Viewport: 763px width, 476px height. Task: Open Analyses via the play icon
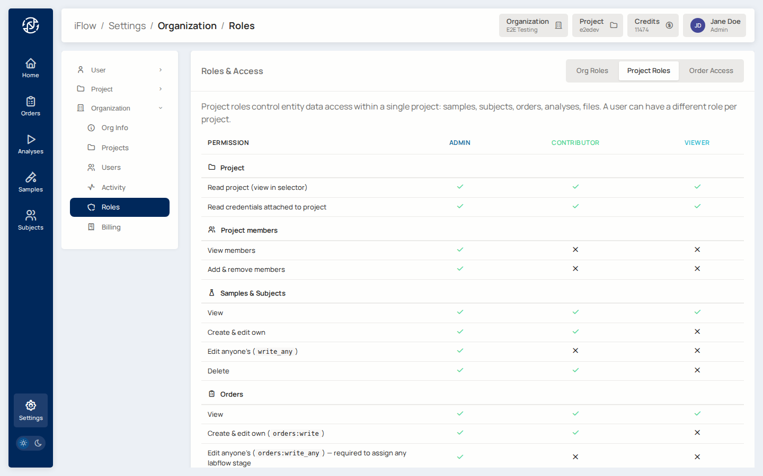pyautogui.click(x=31, y=144)
